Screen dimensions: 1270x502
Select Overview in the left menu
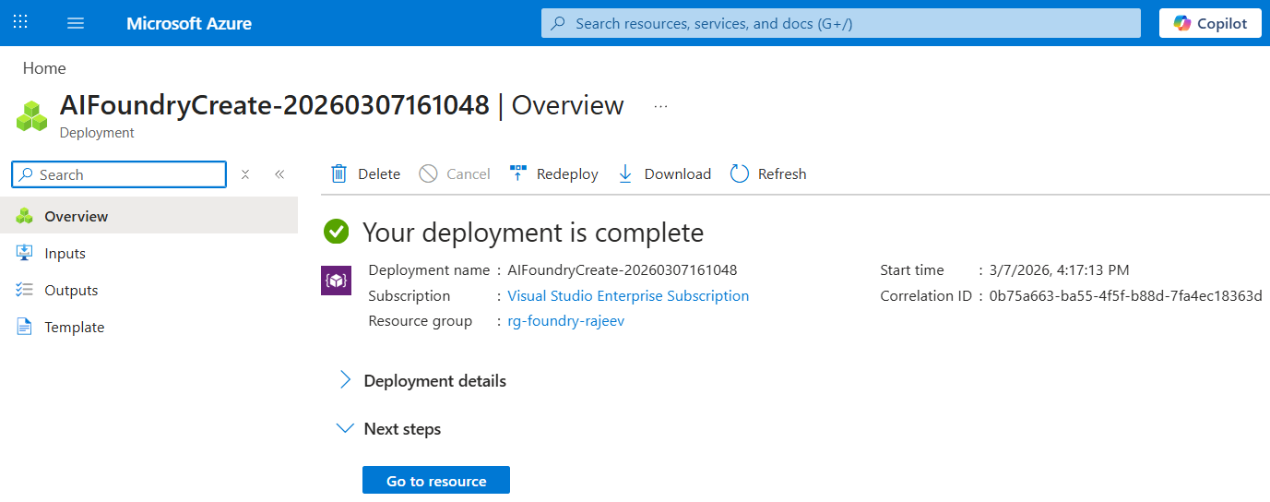click(77, 216)
